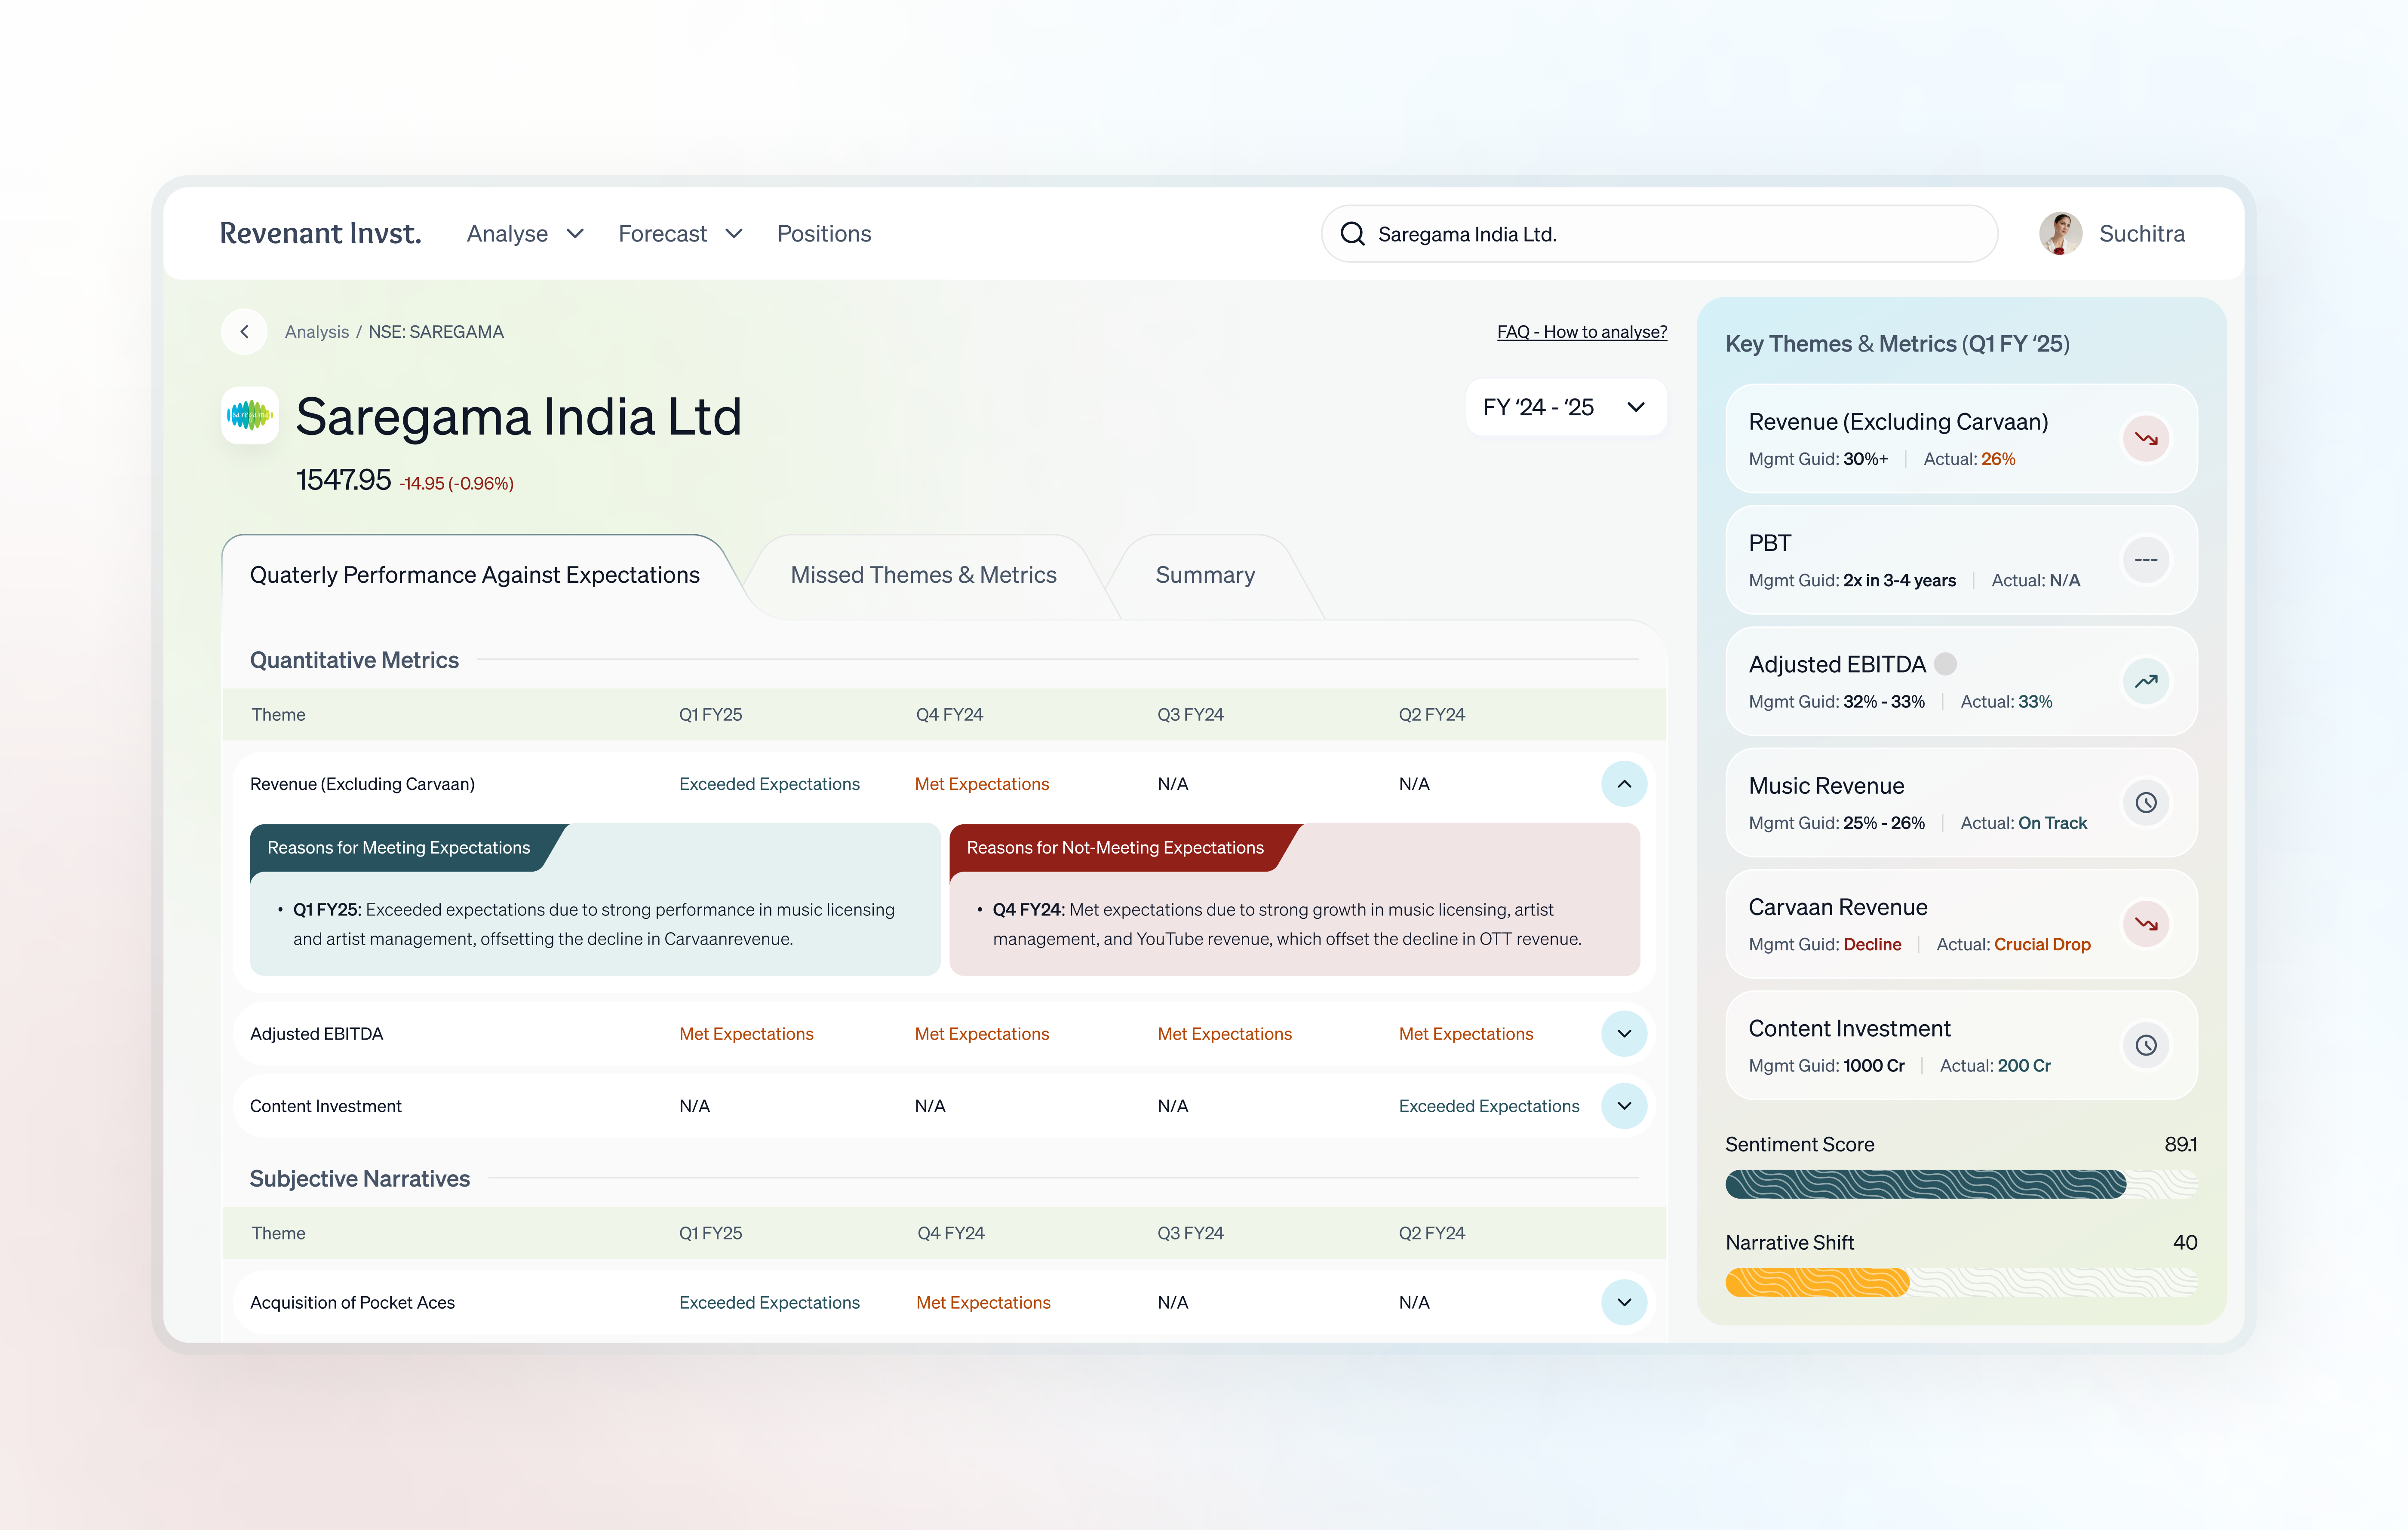The width and height of the screenshot is (2408, 1530).
Task: Click the decline icon on Carvaan Revenue card
Action: click(x=2146, y=924)
